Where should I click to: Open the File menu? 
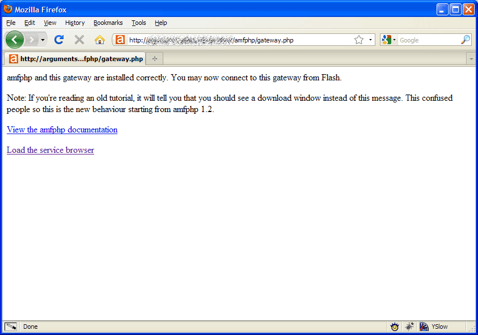coord(11,23)
